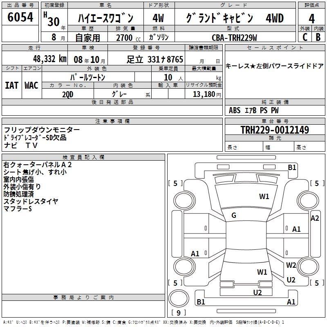Click the exterior grade C cell
327x327 pixels.
305,37
